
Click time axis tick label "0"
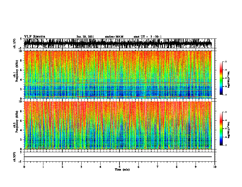24,167
